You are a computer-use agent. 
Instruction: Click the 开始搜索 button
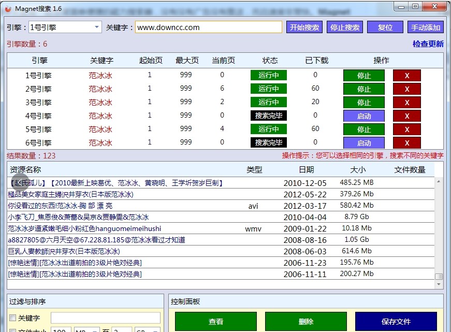pyautogui.click(x=304, y=27)
